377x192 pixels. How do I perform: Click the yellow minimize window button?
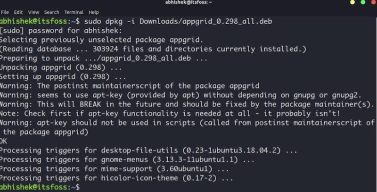(x=352, y=2)
